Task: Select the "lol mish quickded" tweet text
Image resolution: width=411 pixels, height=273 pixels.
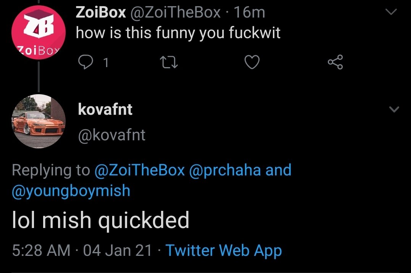Action: [100, 221]
